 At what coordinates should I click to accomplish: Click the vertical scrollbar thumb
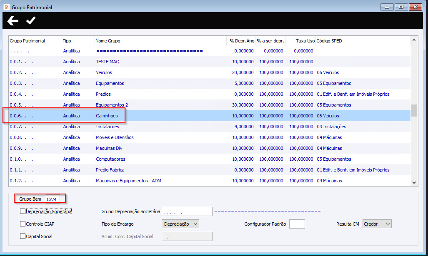pos(414,110)
